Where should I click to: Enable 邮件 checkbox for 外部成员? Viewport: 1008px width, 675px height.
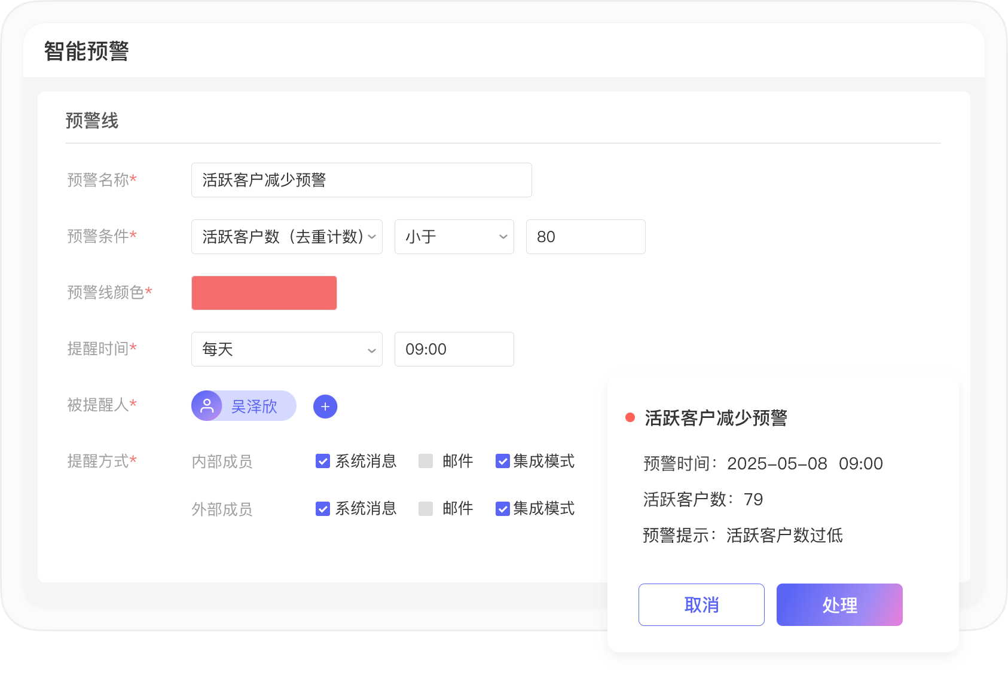[426, 509]
